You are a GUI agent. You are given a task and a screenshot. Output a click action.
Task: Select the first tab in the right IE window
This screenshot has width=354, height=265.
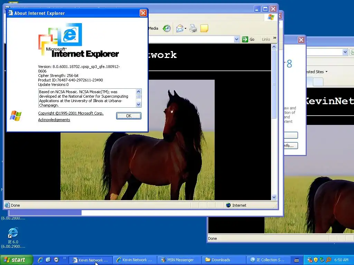[309, 81]
